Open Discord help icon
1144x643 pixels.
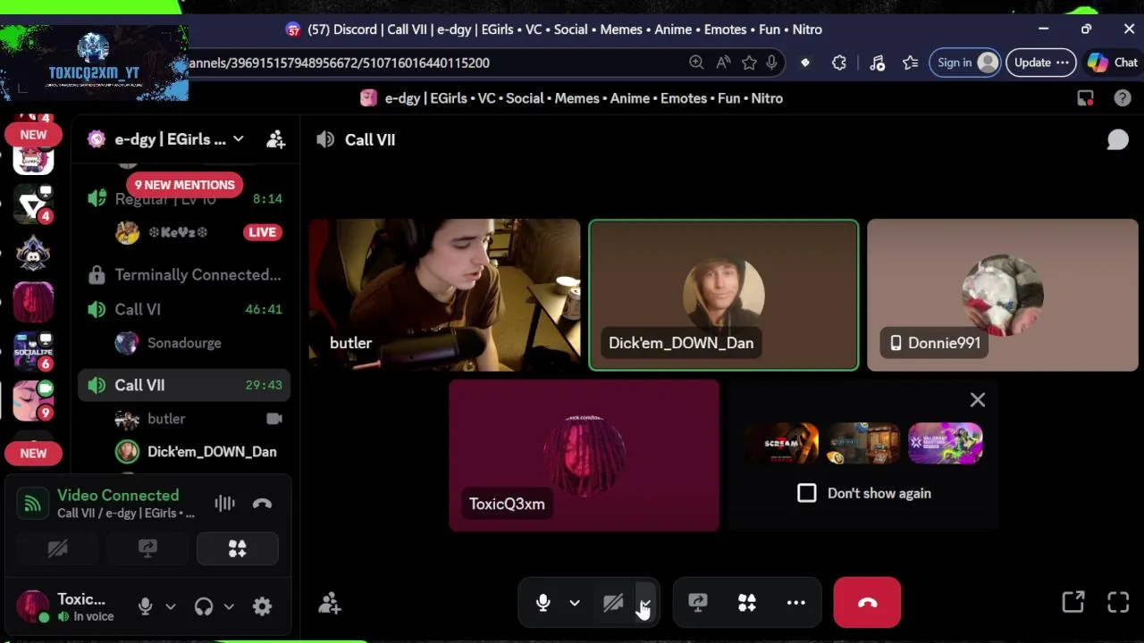coord(1123,98)
